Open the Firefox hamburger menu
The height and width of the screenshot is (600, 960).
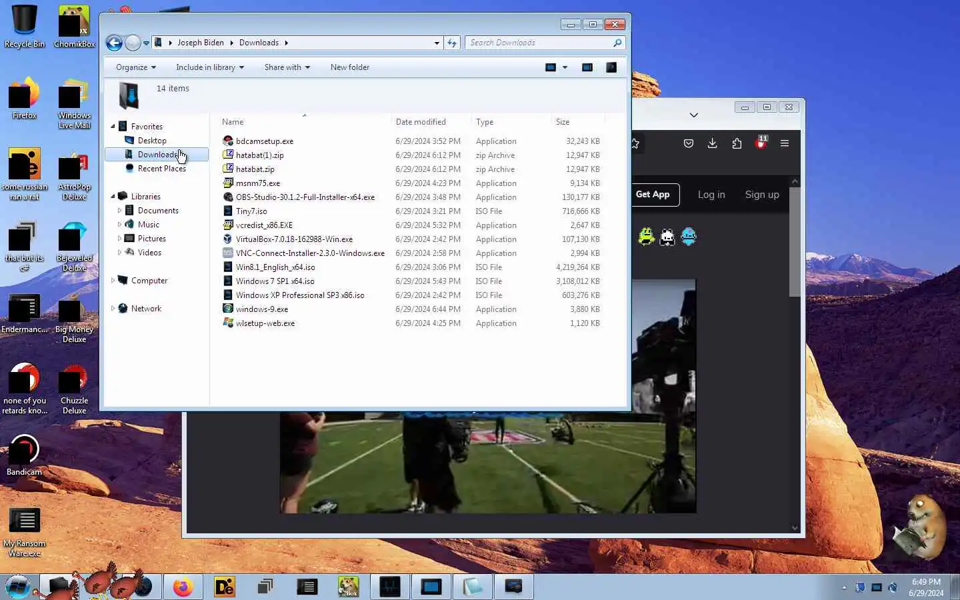[x=785, y=143]
